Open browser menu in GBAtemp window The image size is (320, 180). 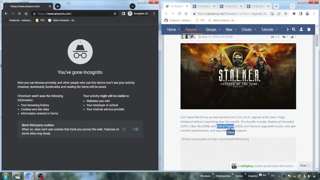tap(314, 13)
